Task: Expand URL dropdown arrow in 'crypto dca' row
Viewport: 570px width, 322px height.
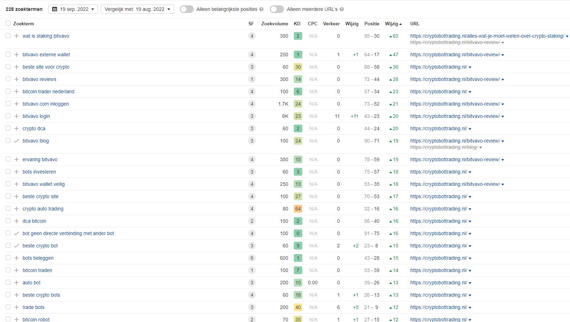Action: pos(470,129)
